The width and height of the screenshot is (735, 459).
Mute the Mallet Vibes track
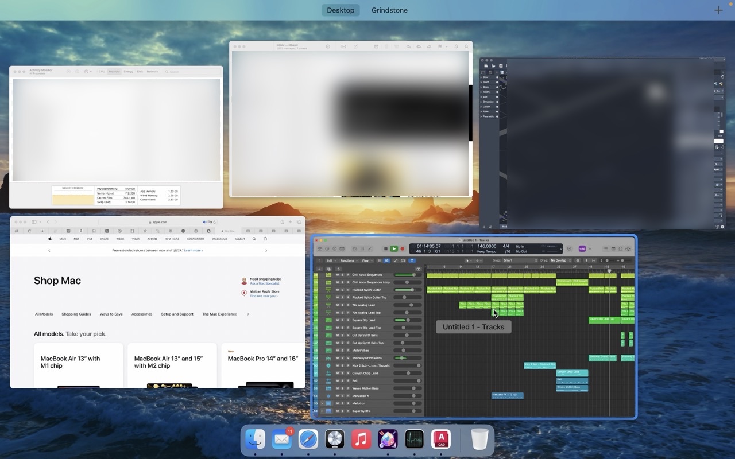click(338, 349)
